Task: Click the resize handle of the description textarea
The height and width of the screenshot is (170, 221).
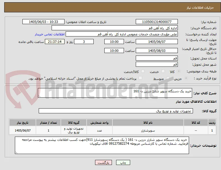Action: tap(39, 96)
